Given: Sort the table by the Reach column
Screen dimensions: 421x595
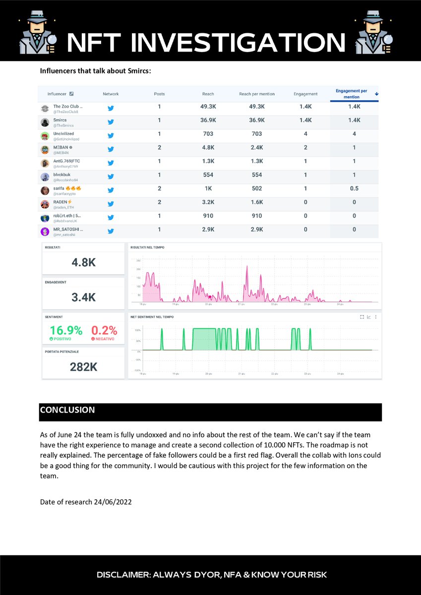Looking at the screenshot, I should coord(208,93).
